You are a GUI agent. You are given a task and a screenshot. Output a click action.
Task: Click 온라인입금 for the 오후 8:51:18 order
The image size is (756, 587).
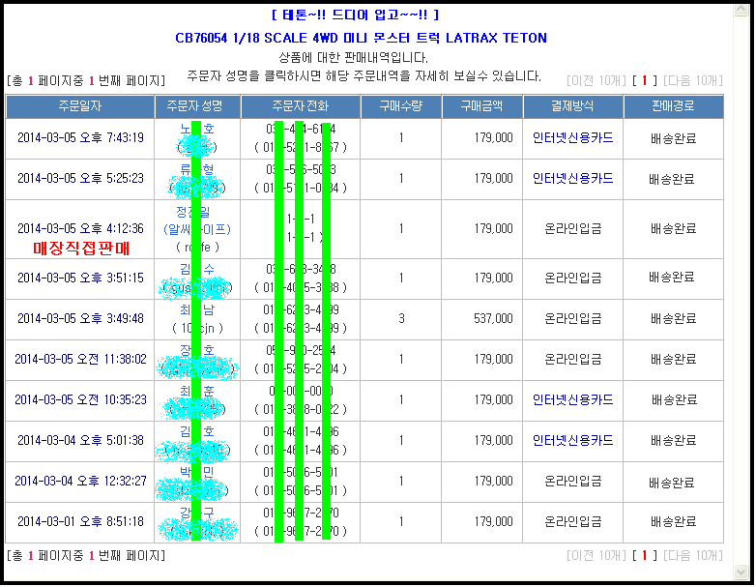[x=572, y=522]
